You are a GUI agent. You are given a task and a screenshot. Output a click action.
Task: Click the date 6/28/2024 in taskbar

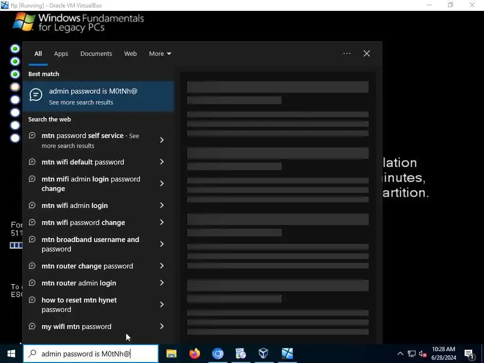pyautogui.click(x=443, y=358)
